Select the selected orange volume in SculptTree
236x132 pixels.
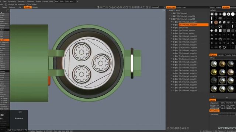[194, 25]
